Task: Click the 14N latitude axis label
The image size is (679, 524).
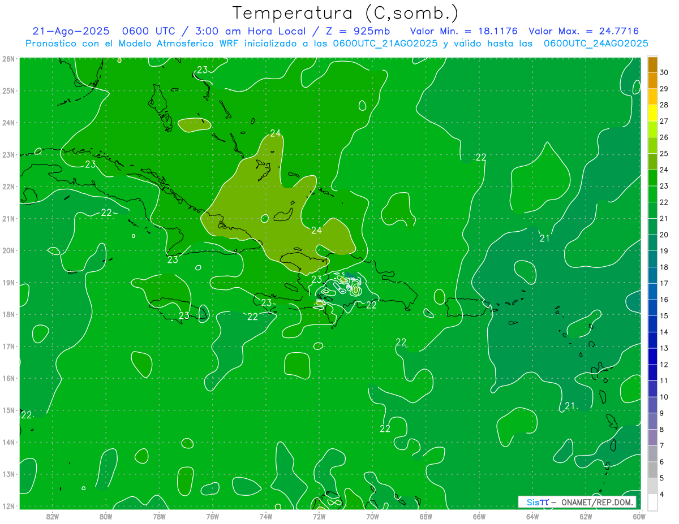Action: coord(8,442)
